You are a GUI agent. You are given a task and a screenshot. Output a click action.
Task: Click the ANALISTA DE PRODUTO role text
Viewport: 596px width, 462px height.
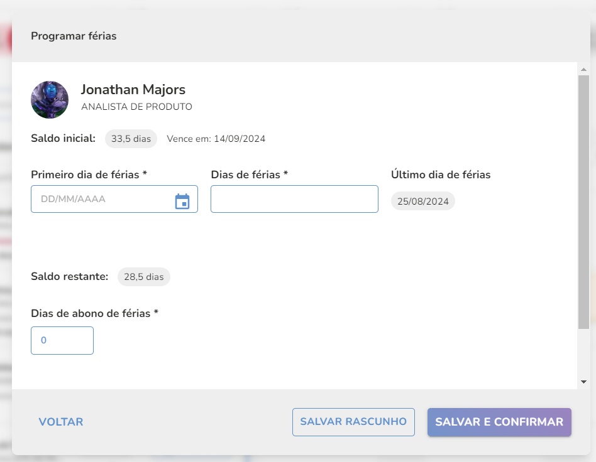point(137,107)
